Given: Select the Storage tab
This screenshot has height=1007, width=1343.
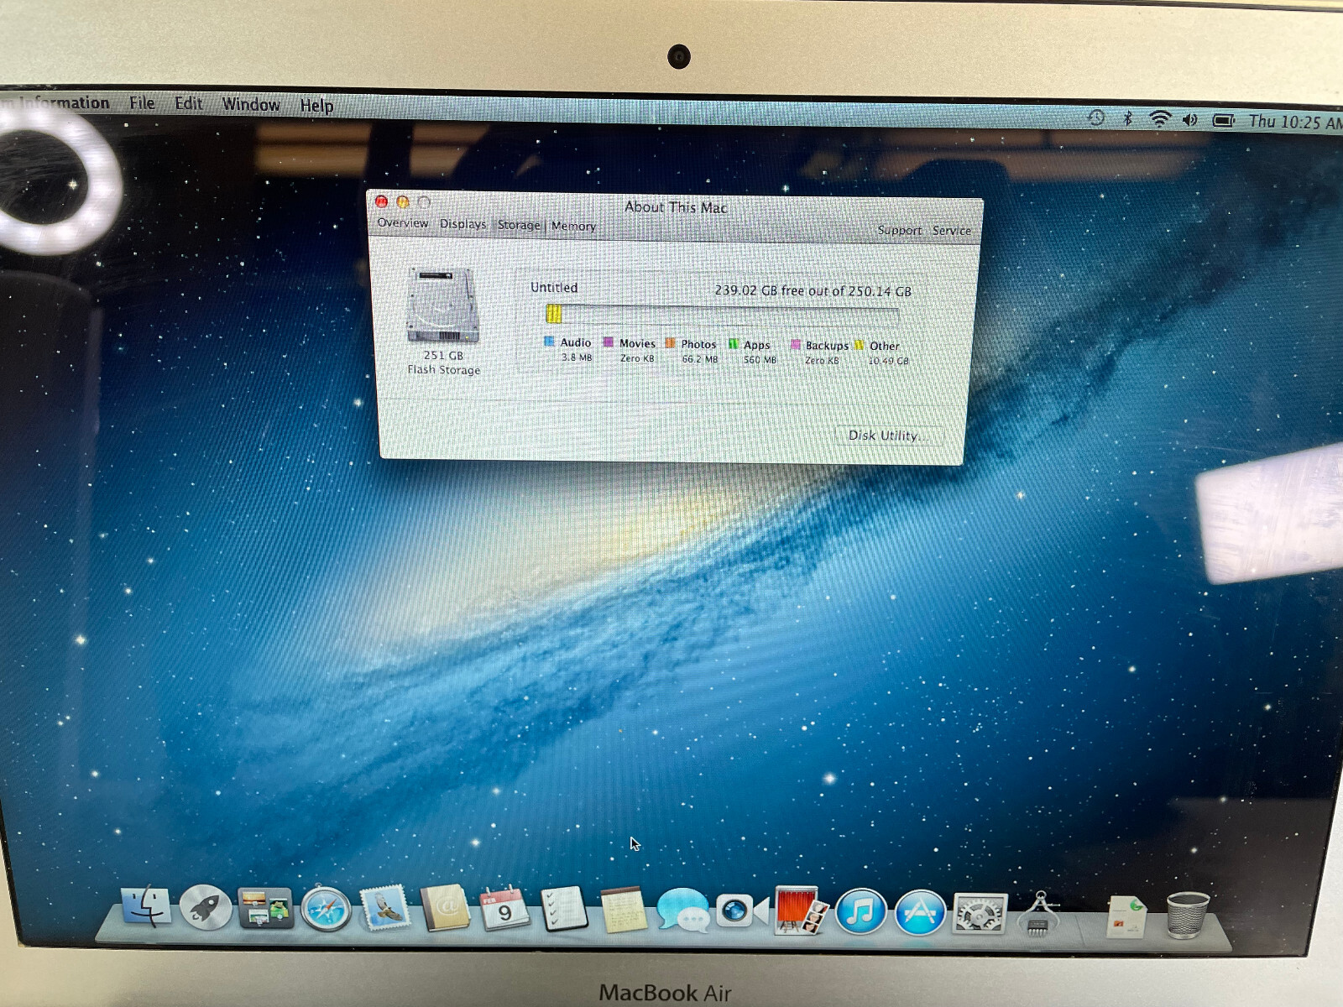Looking at the screenshot, I should point(519,225).
